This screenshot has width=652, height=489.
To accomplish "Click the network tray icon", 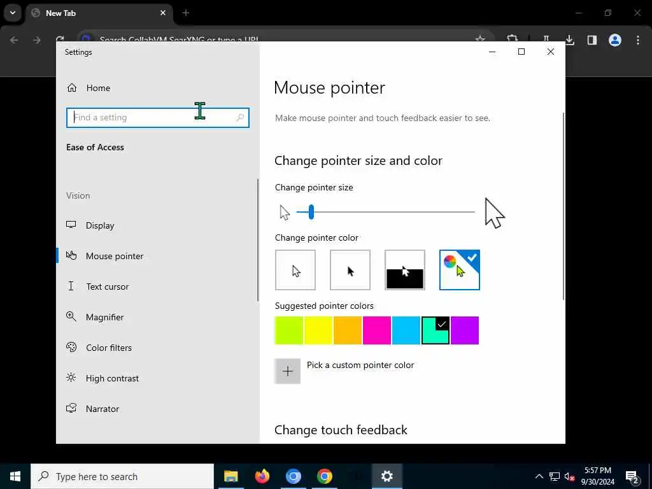I will tap(555, 476).
